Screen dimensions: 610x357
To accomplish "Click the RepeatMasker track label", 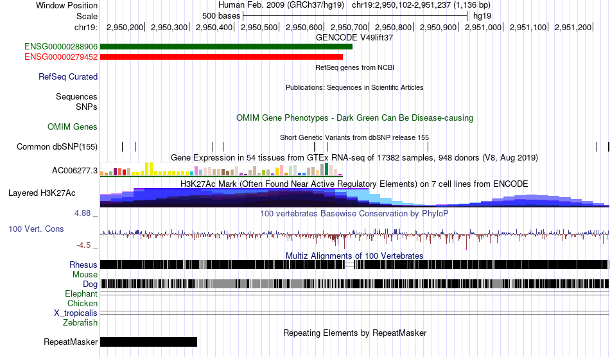I will pos(71,342).
